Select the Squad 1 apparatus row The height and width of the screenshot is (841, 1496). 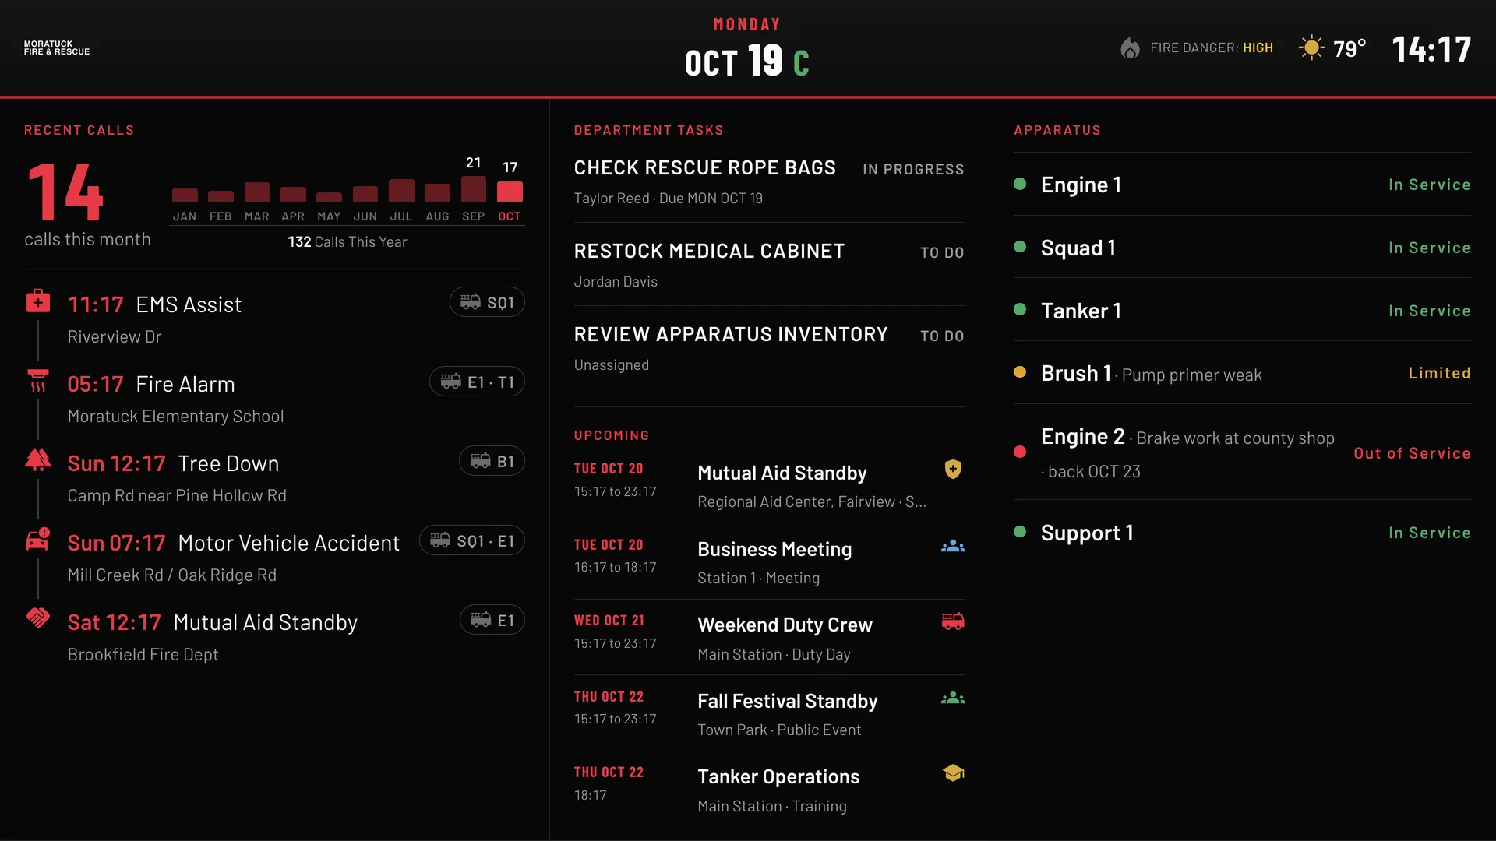click(1242, 248)
